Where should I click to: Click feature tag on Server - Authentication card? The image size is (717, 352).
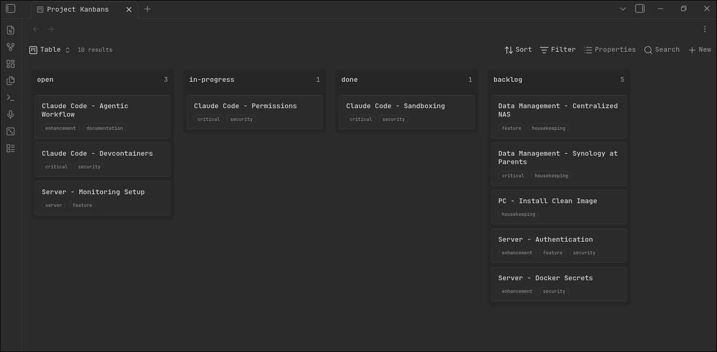pos(553,253)
